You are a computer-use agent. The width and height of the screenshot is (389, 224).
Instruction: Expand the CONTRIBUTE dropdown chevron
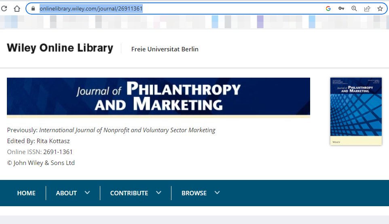click(159, 192)
